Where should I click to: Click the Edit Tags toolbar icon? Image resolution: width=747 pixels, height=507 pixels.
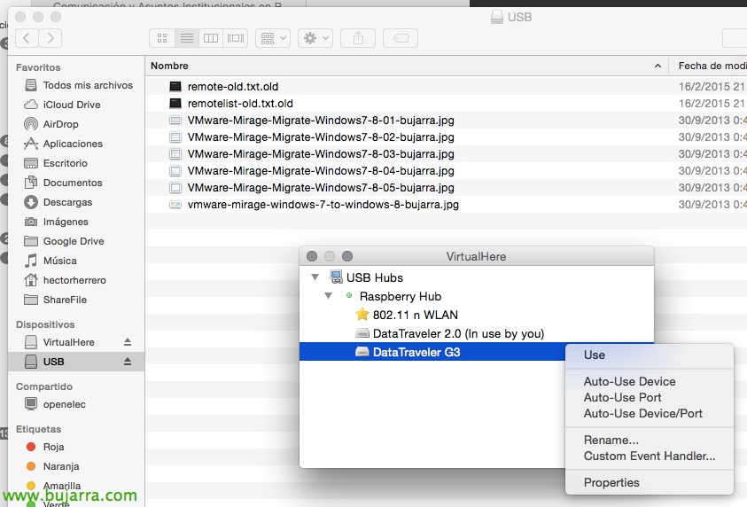(400, 38)
